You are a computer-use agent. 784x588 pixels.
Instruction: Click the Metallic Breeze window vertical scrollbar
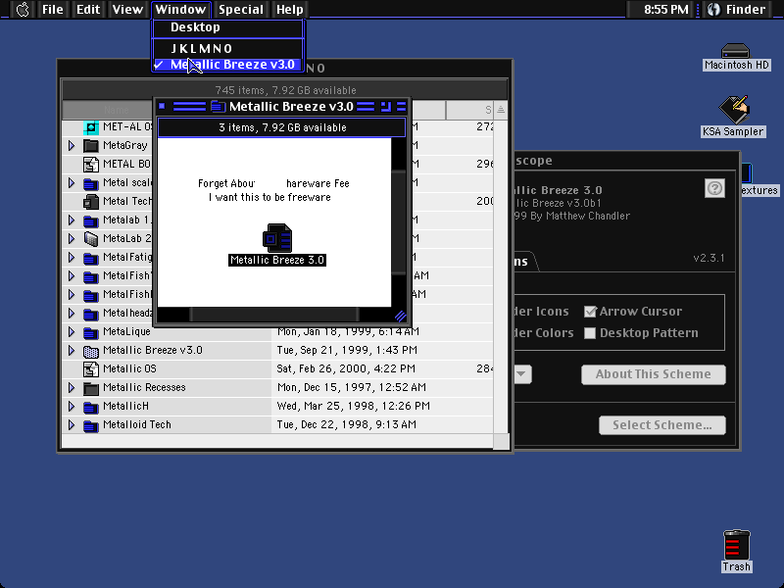click(x=399, y=222)
